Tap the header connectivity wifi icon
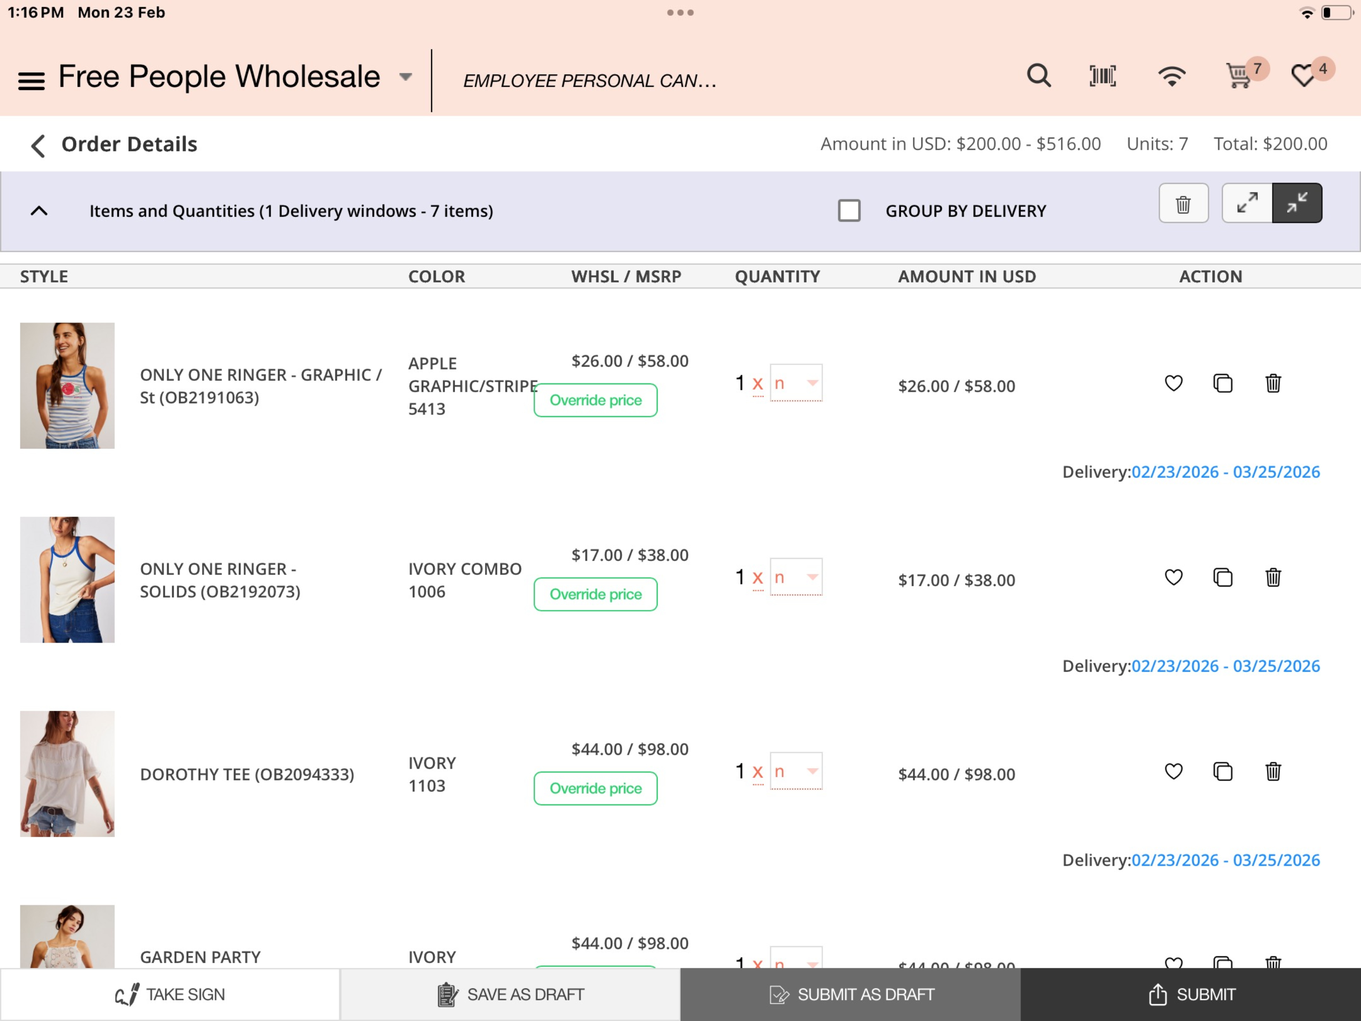Image resolution: width=1361 pixels, height=1021 pixels. click(1172, 76)
